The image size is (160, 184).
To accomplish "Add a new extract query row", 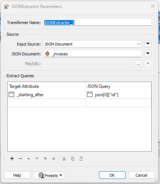I will [x=12, y=158].
